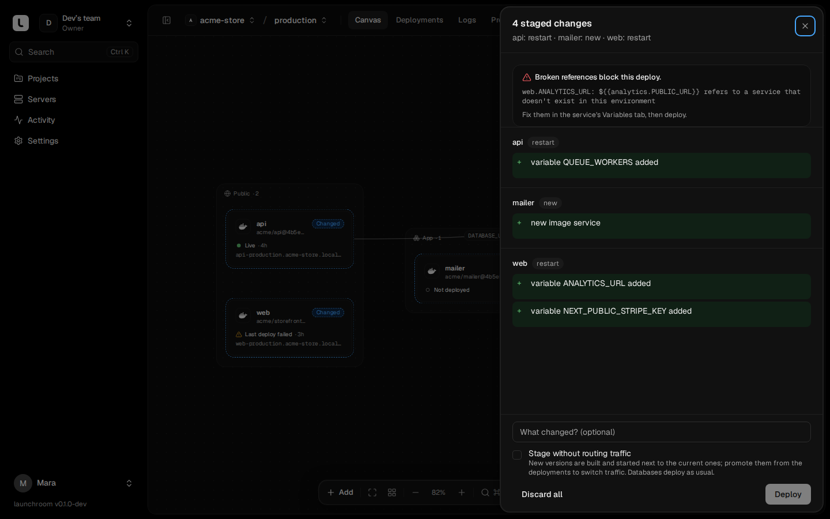Go to Servers in the sidebar
830x519 pixels.
(74, 99)
